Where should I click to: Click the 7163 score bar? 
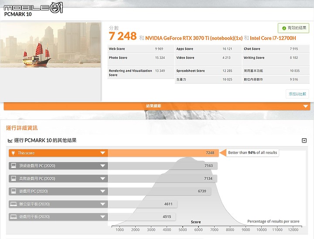(163, 166)
